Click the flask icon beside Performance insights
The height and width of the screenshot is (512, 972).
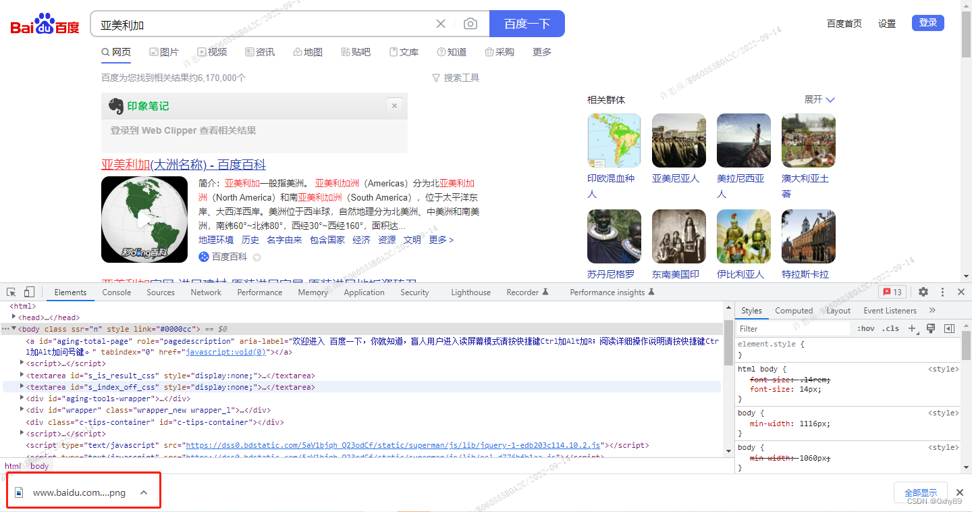651,292
